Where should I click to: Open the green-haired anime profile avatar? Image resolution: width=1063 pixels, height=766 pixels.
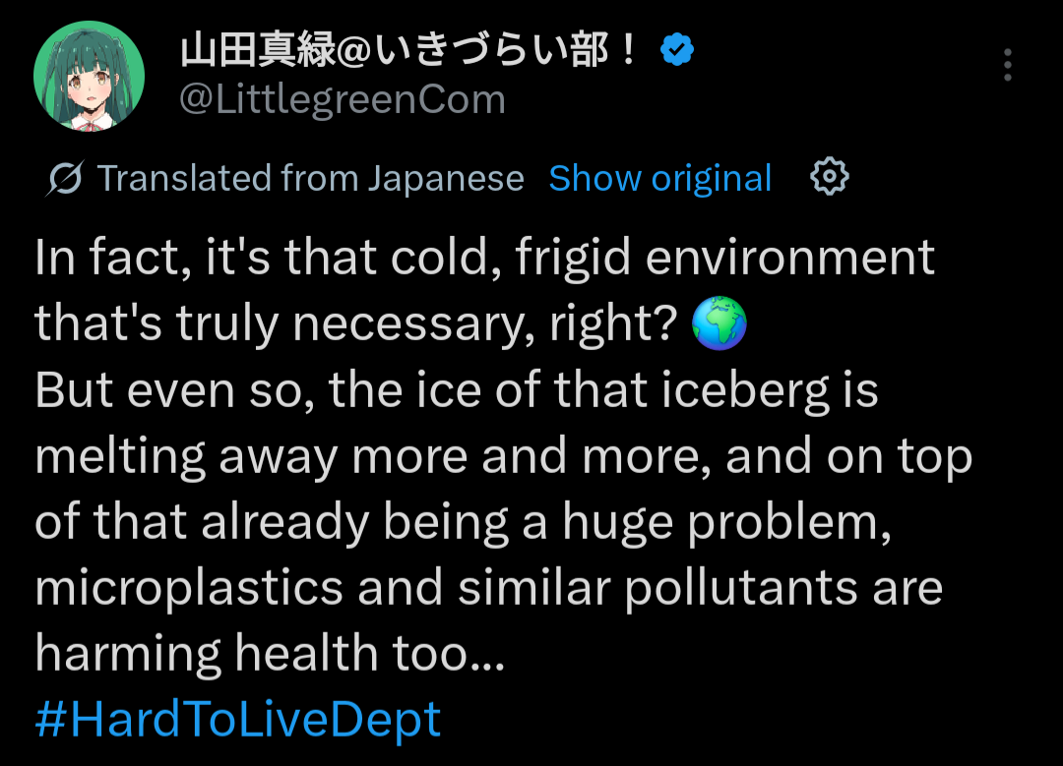89,76
